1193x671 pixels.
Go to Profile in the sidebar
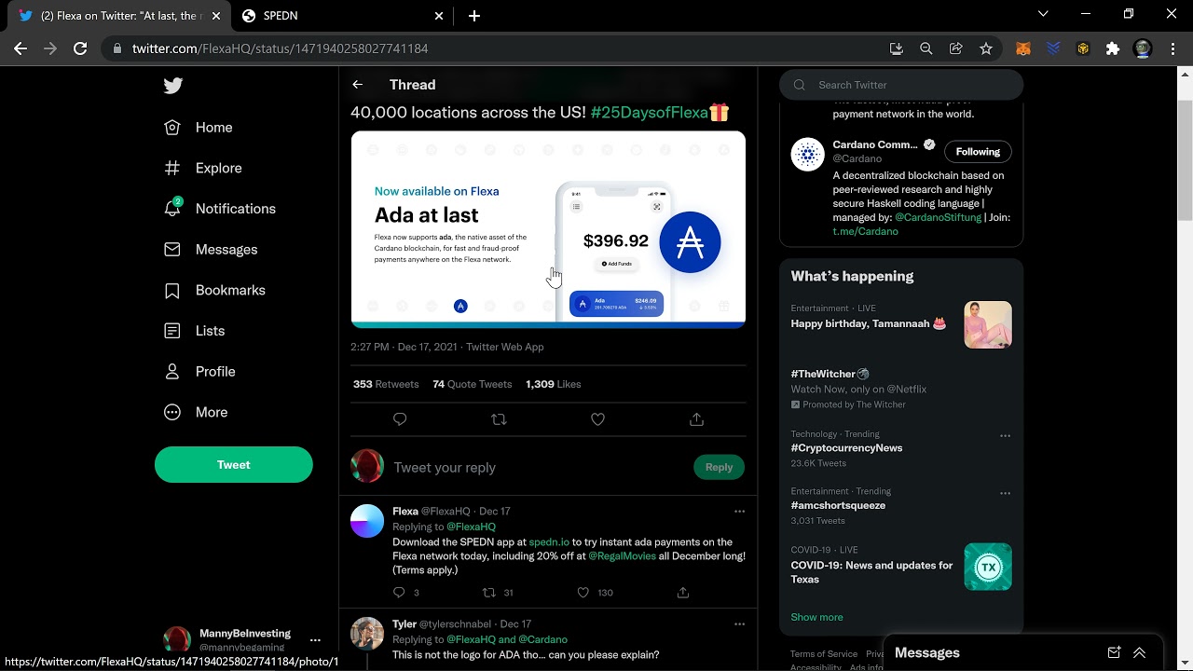click(x=199, y=372)
